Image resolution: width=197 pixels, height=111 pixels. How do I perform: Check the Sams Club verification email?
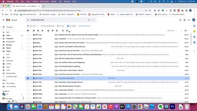28,39
